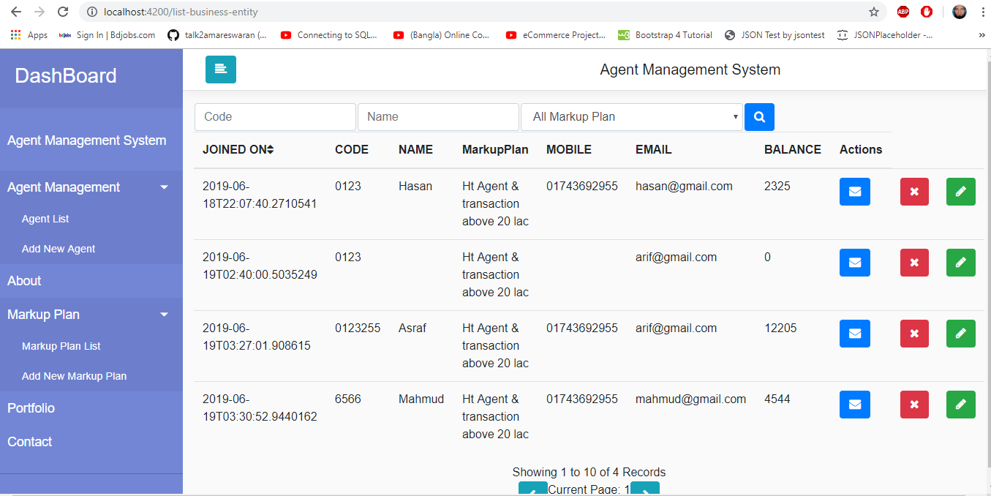Screen dimensions: 991x496
Task: Open the Apps shortcut in bookmarks bar
Action: pyautogui.click(x=29, y=35)
